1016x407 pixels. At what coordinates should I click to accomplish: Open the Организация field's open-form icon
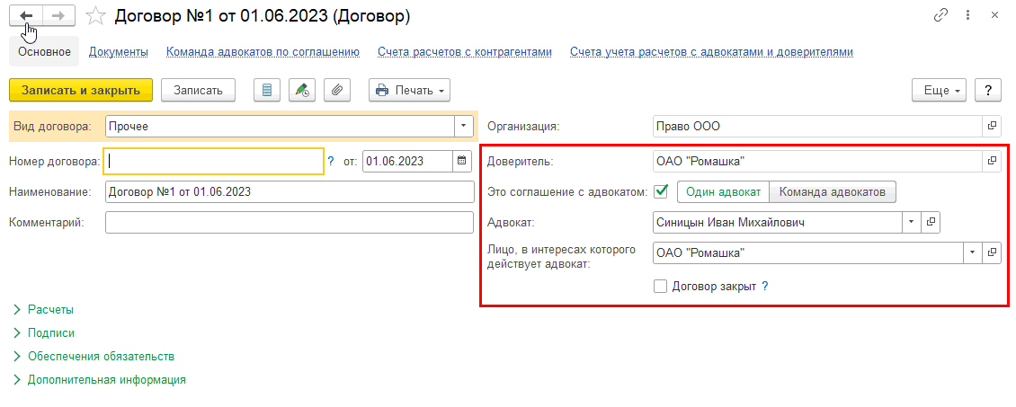point(992,127)
